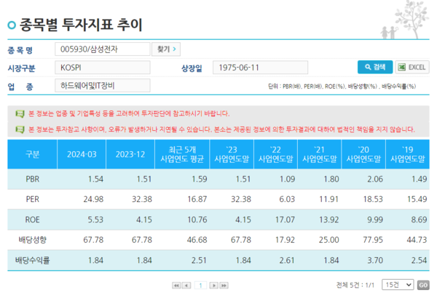
Task: Click the 하드웨어및IT장비 sector field
Action: (102, 86)
